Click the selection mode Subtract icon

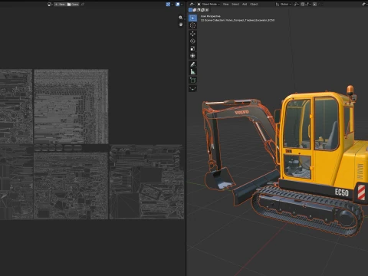click(x=199, y=10)
